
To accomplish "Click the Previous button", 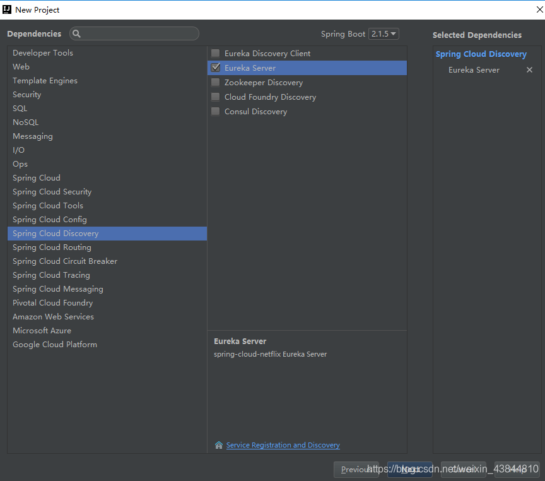I will [356, 470].
